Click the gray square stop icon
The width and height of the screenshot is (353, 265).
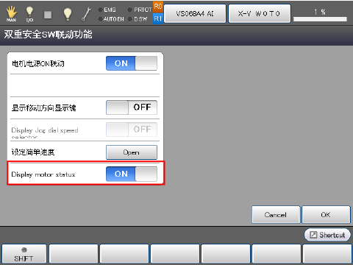[48, 15]
